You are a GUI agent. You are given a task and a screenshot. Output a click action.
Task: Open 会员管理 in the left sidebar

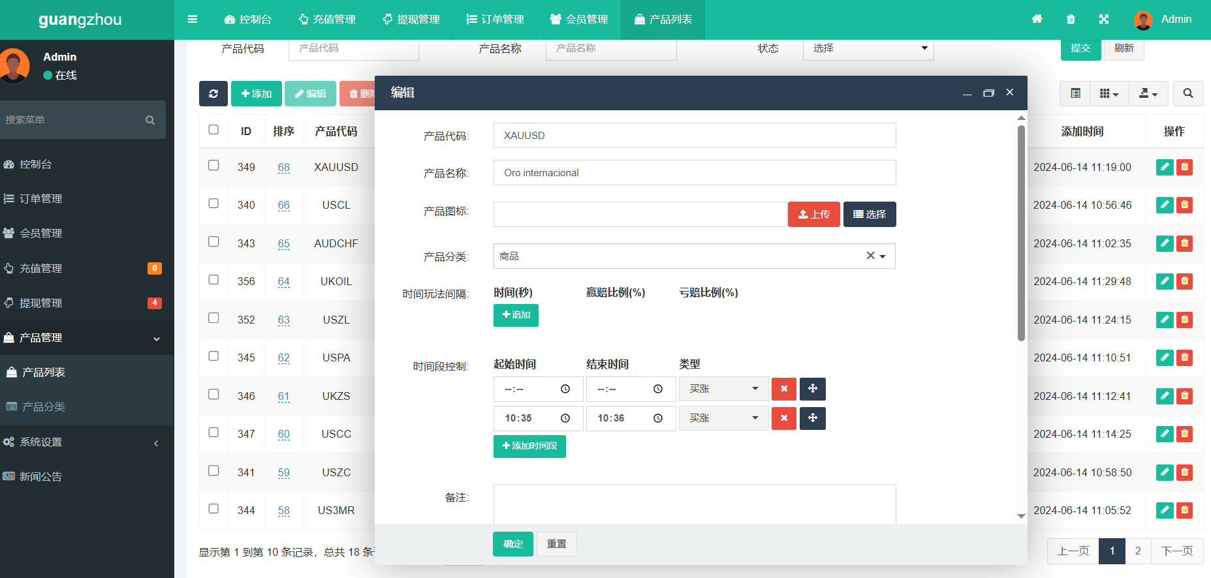(40, 234)
